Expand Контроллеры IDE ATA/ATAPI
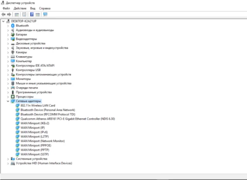247x180 pixels. [x=8, y=65]
